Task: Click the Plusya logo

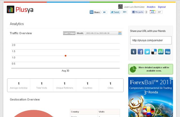Action: click(x=20, y=10)
